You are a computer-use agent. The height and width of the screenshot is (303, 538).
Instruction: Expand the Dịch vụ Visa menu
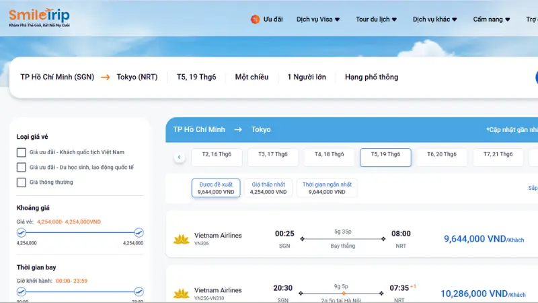click(318, 20)
